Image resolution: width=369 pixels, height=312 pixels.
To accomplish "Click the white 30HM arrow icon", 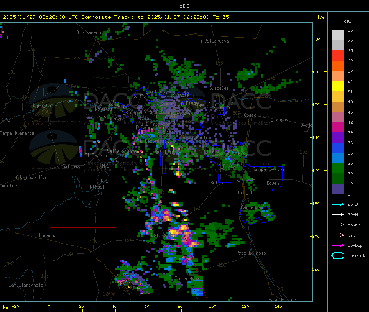I will (338, 214).
